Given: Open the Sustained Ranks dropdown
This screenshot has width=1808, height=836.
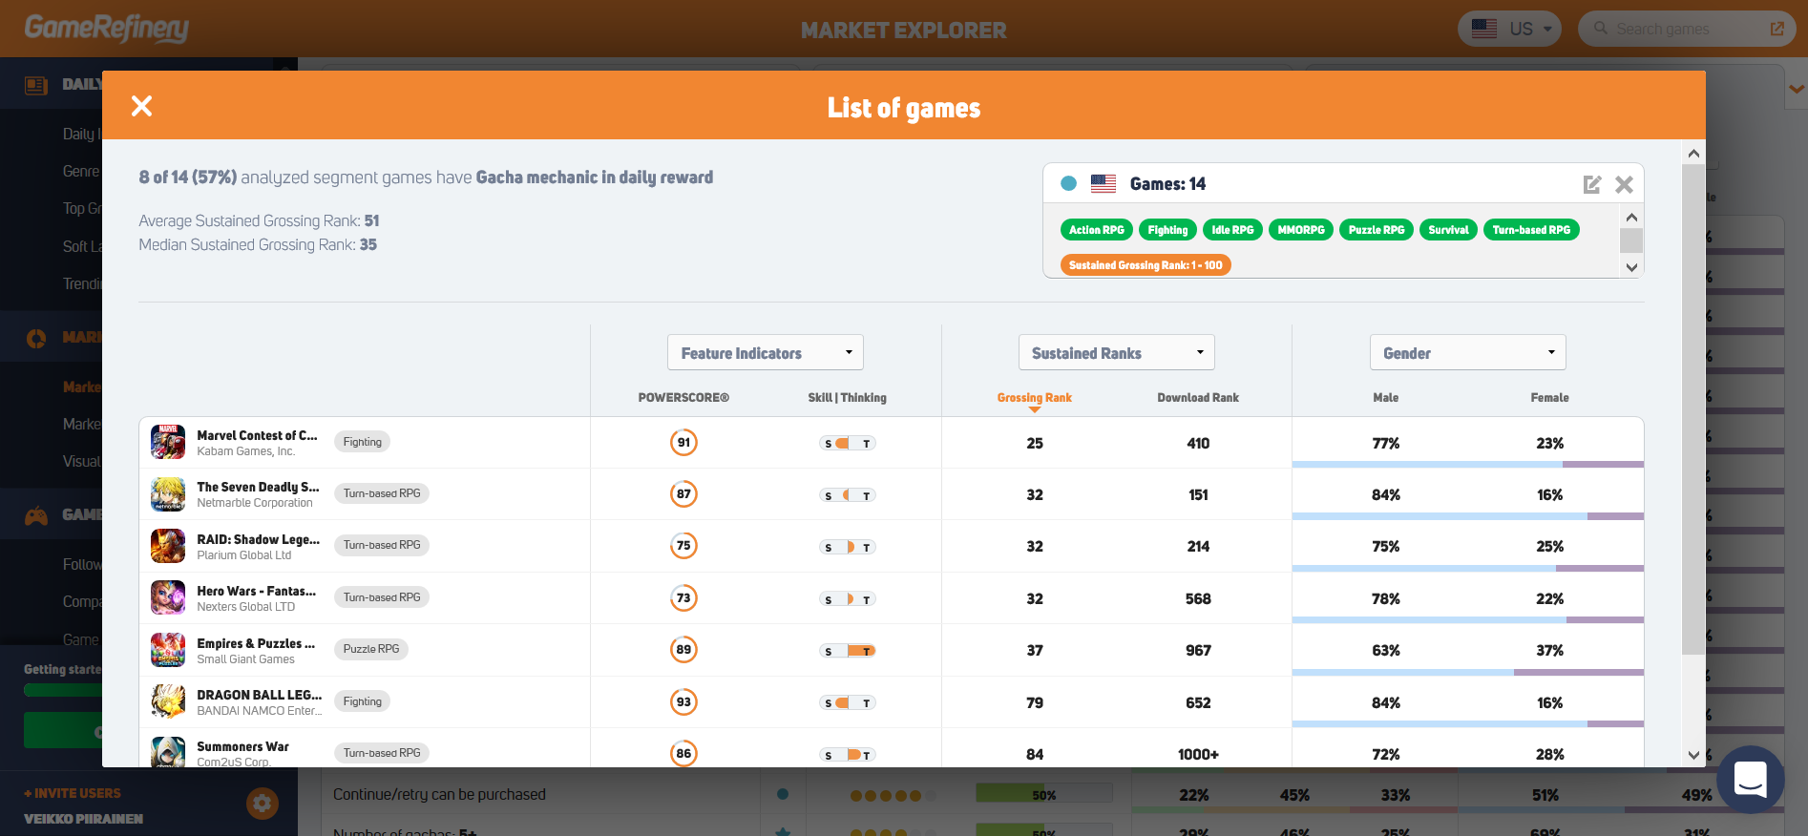Looking at the screenshot, I should [1117, 353].
